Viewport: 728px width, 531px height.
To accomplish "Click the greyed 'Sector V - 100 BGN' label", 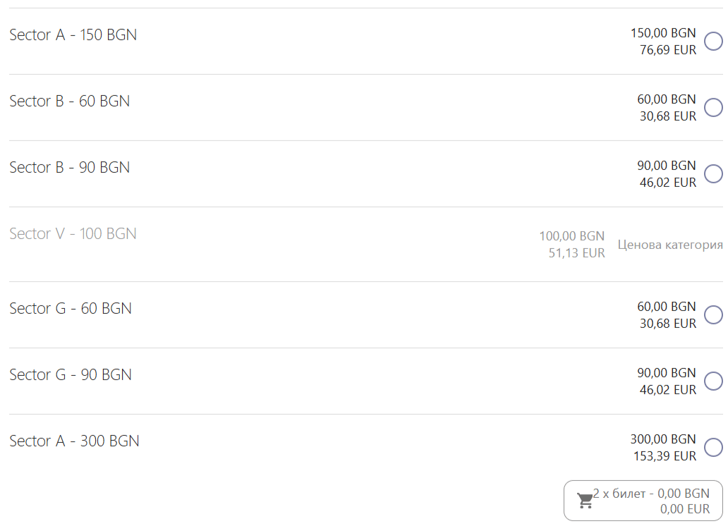I will (x=73, y=234).
